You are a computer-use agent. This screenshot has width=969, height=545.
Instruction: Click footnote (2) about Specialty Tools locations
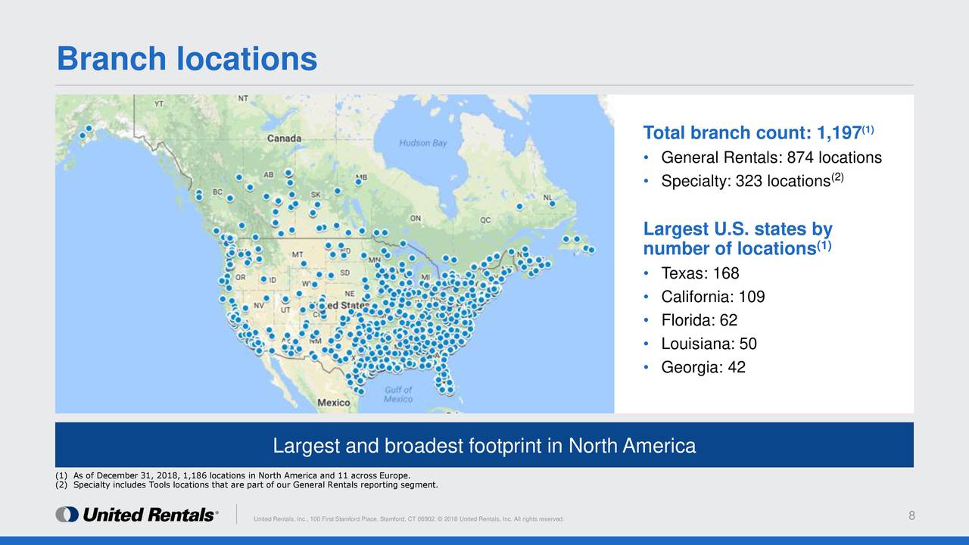pos(246,484)
